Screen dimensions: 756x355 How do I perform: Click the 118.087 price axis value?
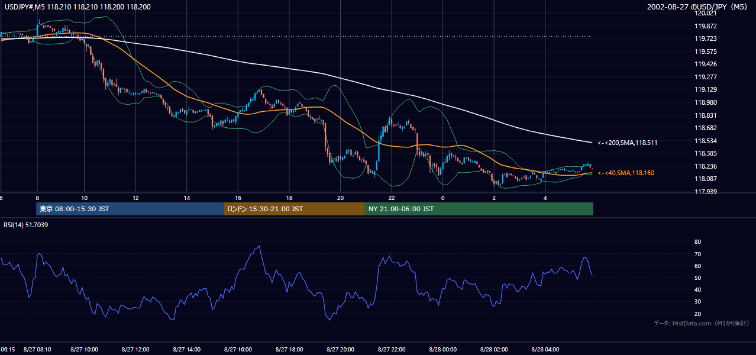click(x=706, y=179)
